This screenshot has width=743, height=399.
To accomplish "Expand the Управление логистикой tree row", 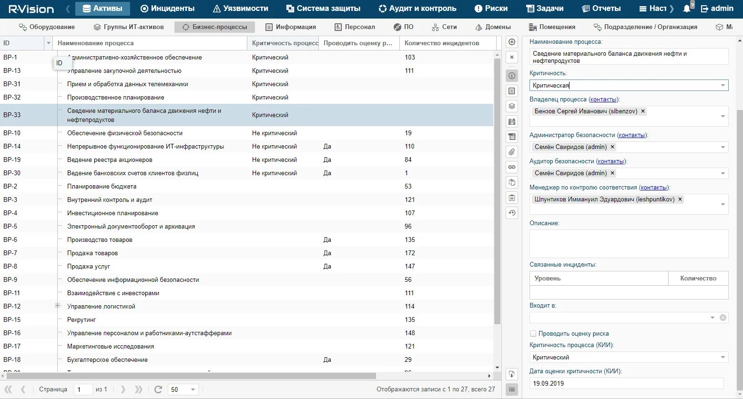I will (57, 306).
